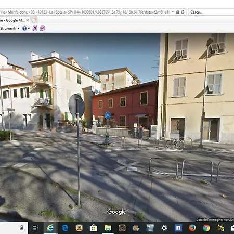This screenshot has width=234, height=234.
Task: Launch Firefox from the taskbar
Action: pyautogui.click(x=192, y=228)
